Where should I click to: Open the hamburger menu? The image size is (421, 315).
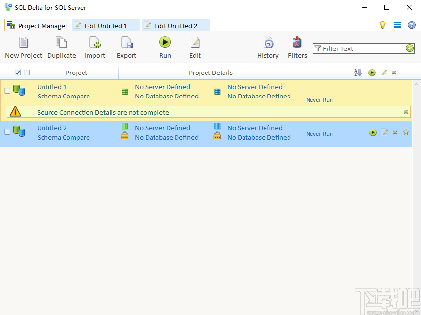click(398, 24)
